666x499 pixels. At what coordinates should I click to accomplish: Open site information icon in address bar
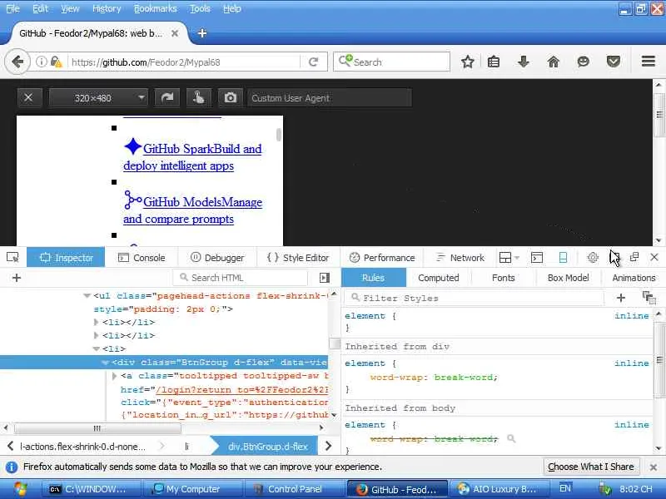pyautogui.click(x=41, y=62)
